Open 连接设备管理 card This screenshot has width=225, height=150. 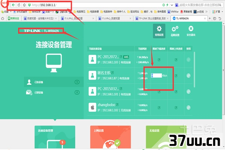55,137
